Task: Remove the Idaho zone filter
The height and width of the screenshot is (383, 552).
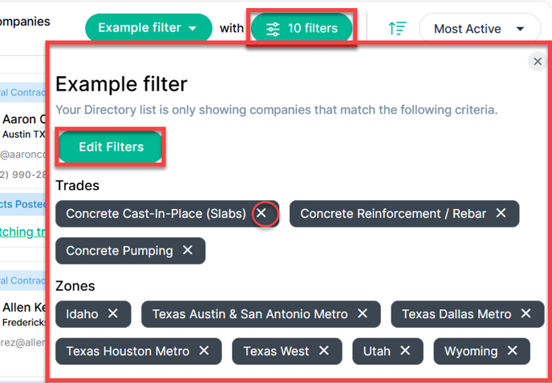Action: [112, 313]
